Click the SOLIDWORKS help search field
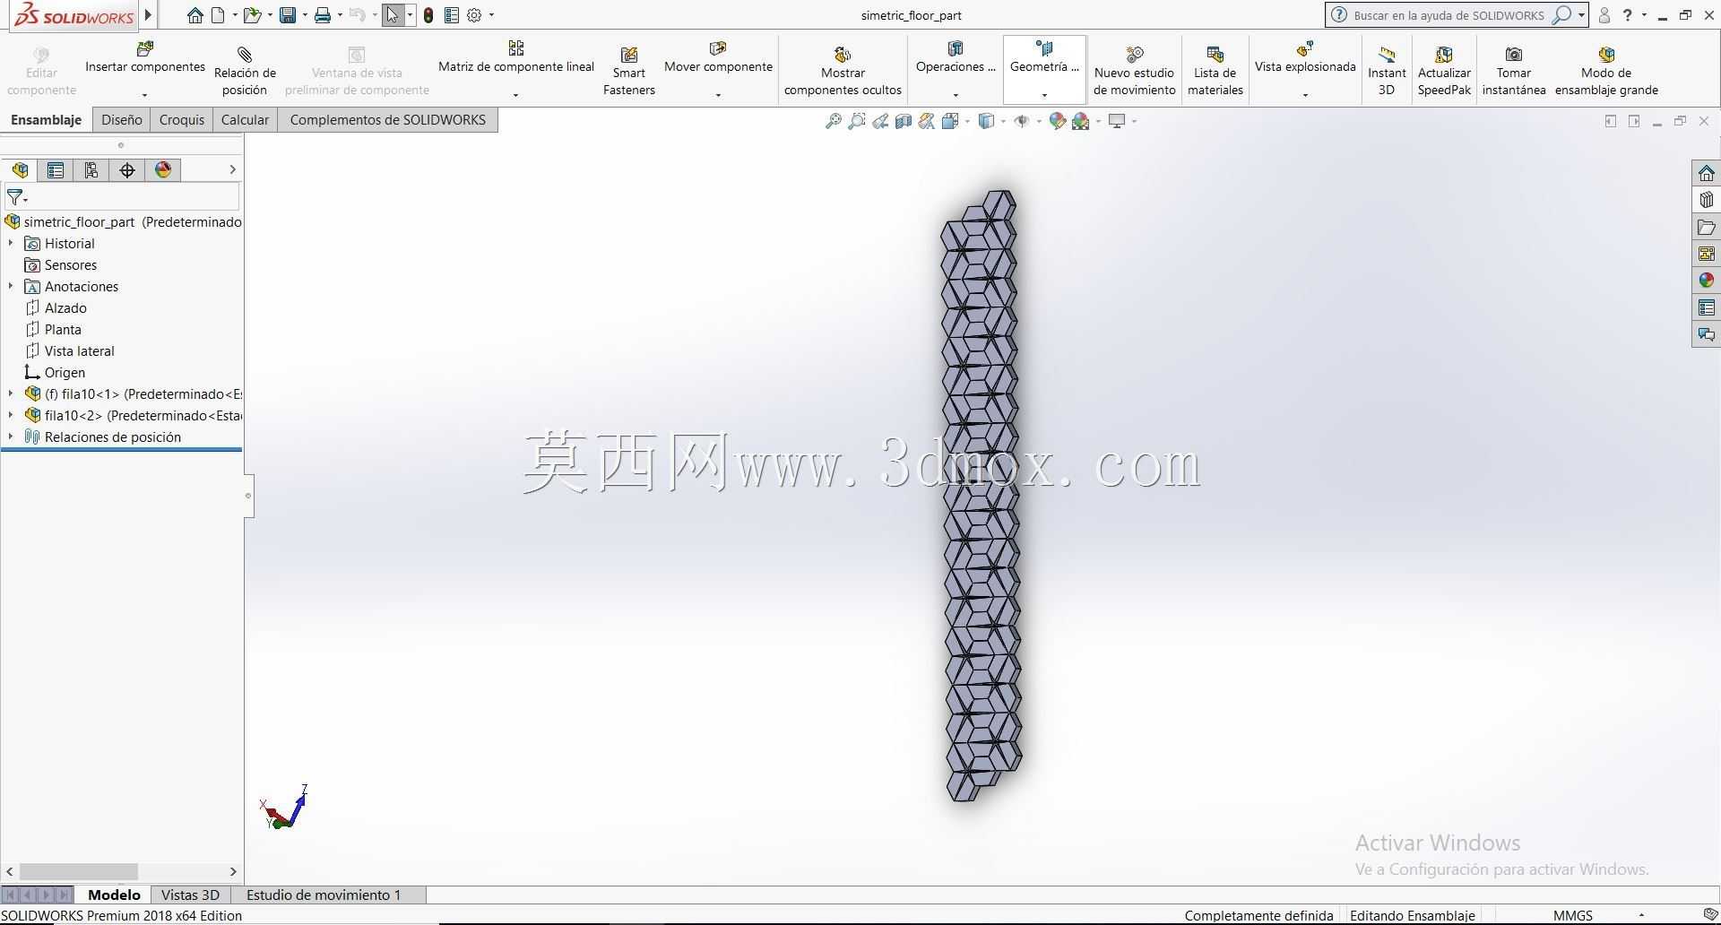Screen dimensions: 1721x925 (1448, 15)
